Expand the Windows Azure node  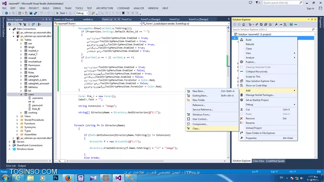click(x=10, y=149)
